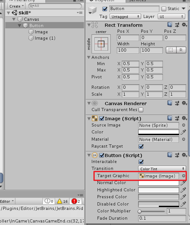Screen dimensions: 190x225
Task: Select the Hierarchy tab
Action: pyautogui.click(x=25, y=1)
